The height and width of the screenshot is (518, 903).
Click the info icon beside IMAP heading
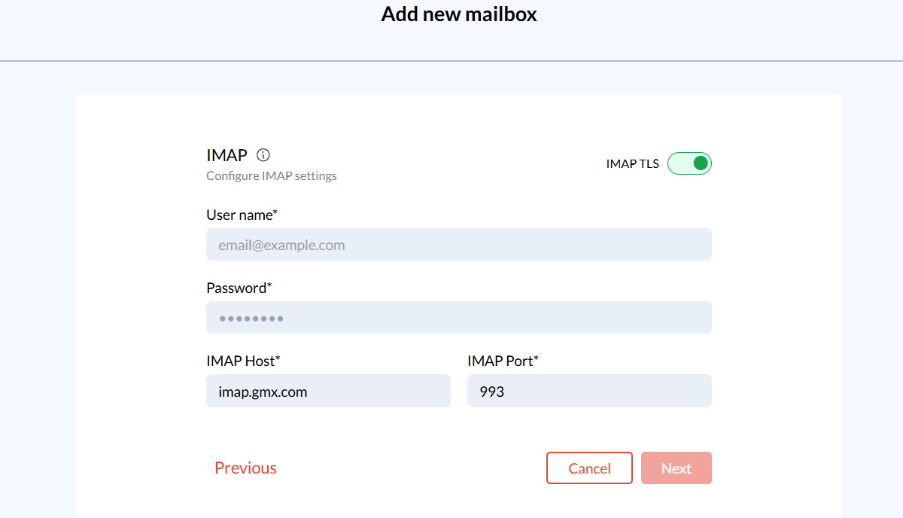[263, 155]
